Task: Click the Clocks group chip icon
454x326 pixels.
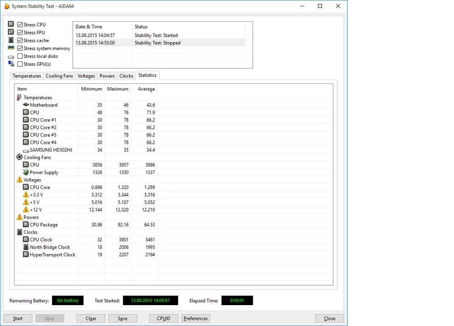Action: [20, 232]
